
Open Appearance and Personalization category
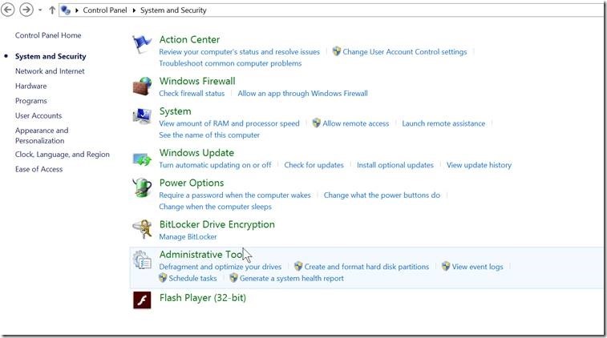coord(42,135)
